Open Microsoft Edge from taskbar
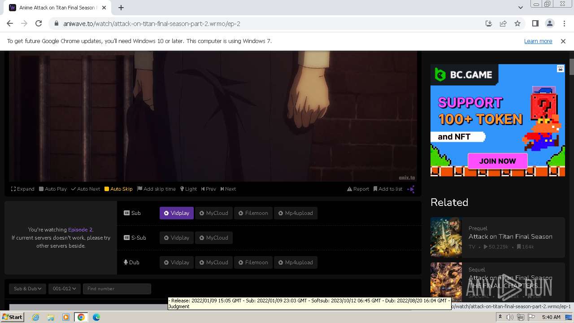574x323 pixels. pos(96,317)
